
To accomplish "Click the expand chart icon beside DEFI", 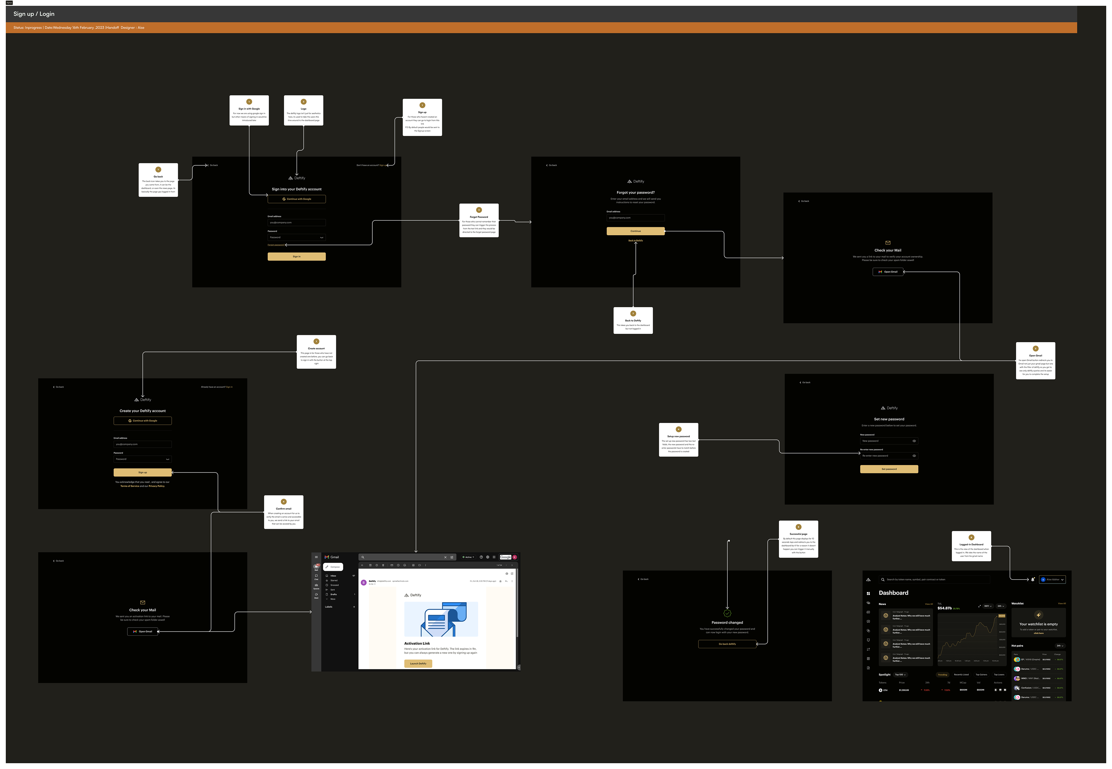I will (x=980, y=606).
